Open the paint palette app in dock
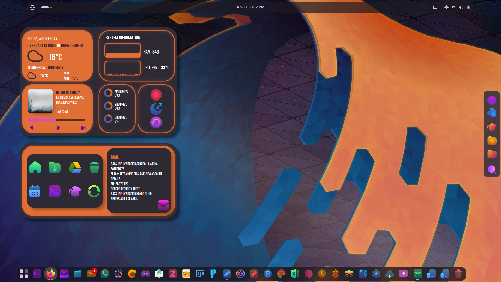 pyautogui.click(x=281, y=274)
